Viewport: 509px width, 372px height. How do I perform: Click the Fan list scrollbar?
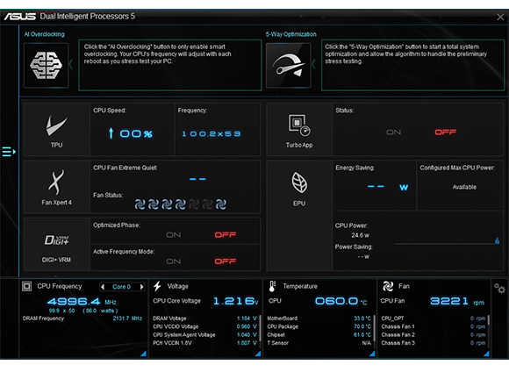(x=489, y=319)
